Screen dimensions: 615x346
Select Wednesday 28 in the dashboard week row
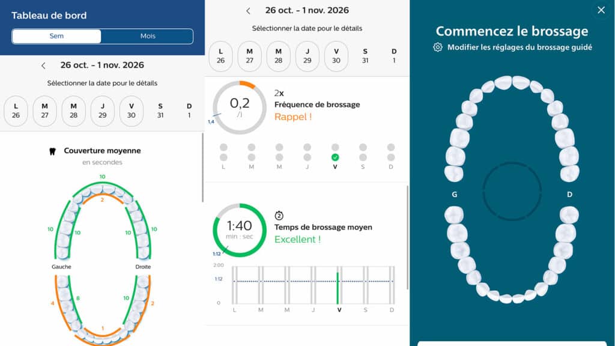point(73,111)
